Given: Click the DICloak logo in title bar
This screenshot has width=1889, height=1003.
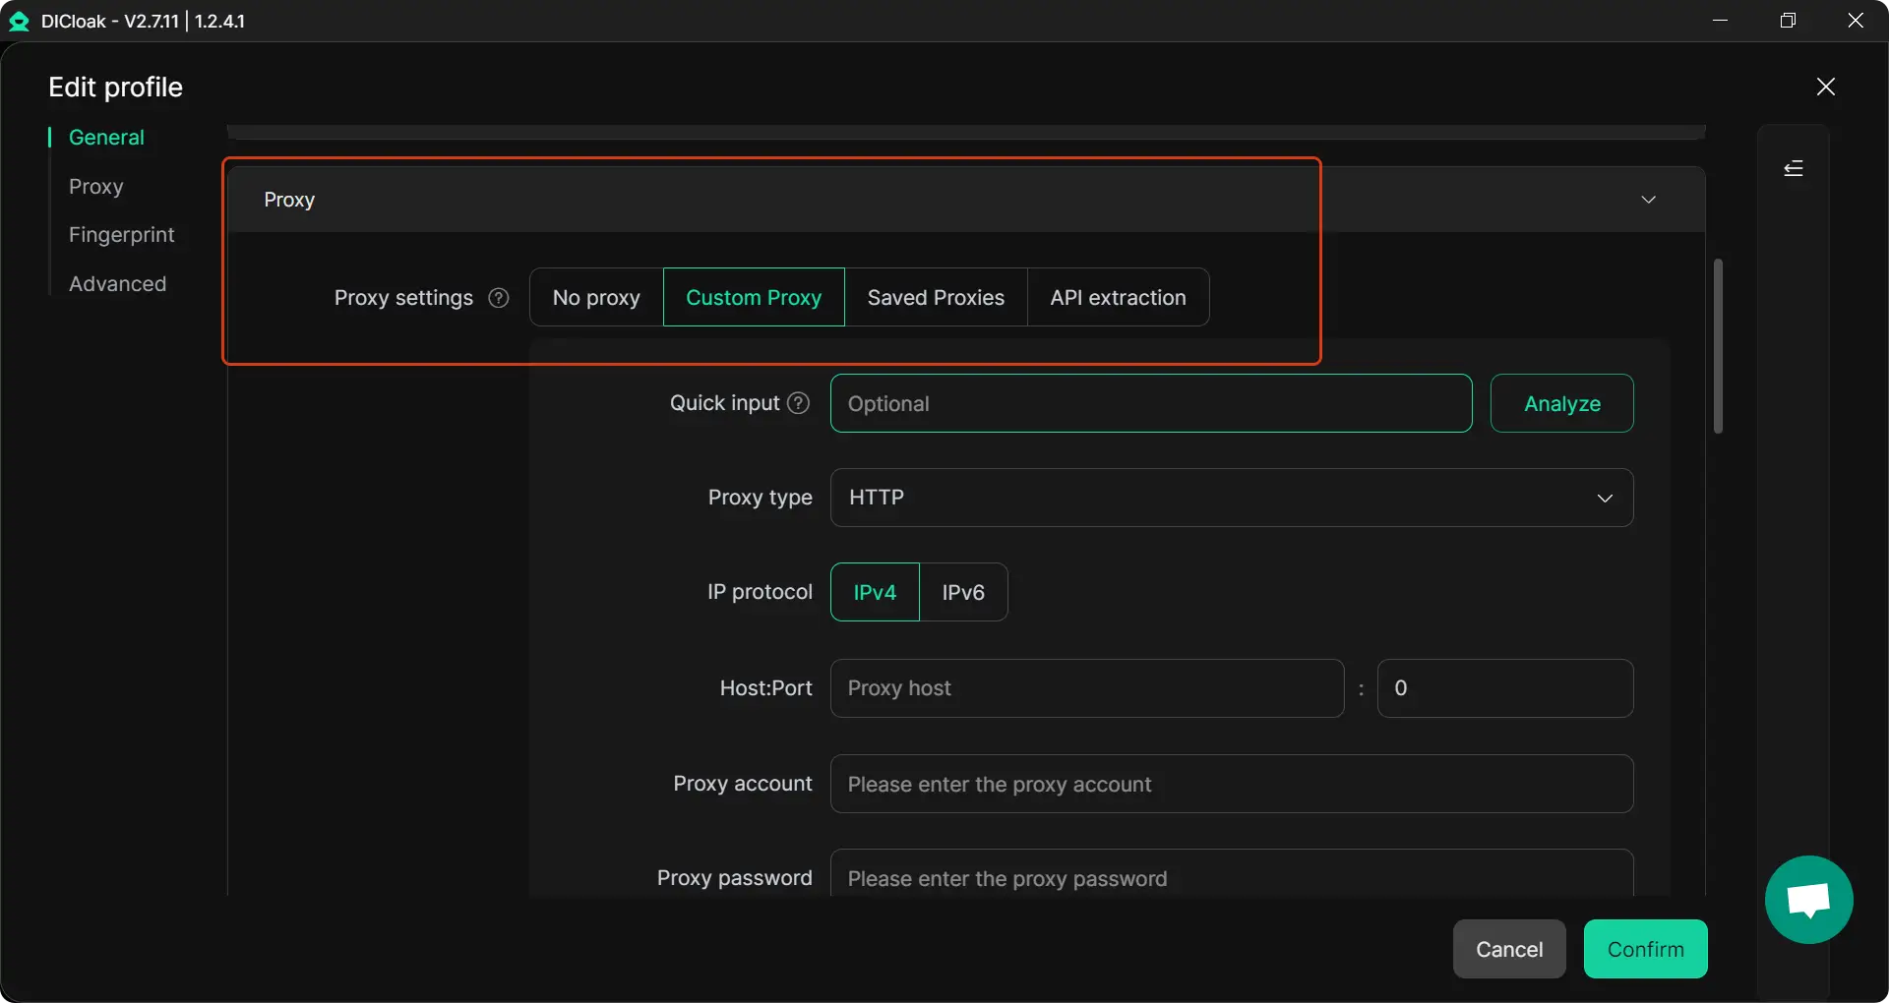Looking at the screenshot, I should (19, 21).
